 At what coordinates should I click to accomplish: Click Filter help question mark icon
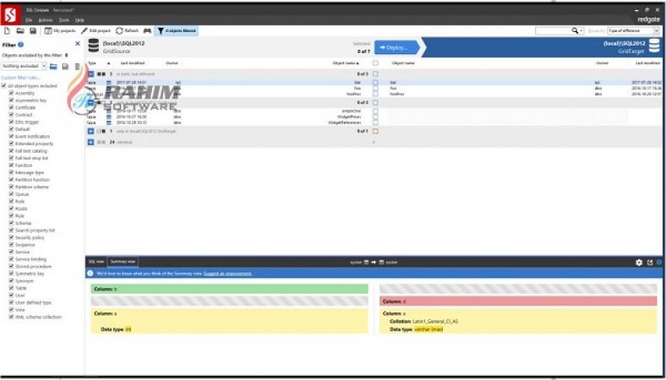pos(20,44)
